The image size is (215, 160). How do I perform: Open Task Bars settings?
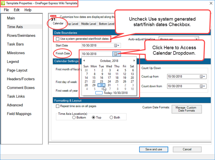(x=15, y=44)
